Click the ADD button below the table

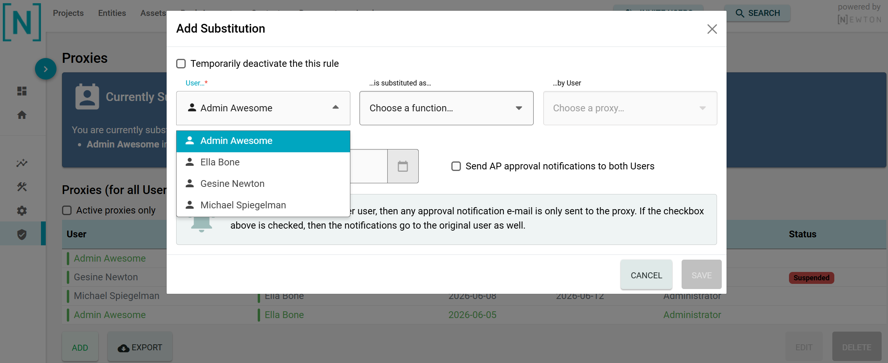click(x=80, y=347)
